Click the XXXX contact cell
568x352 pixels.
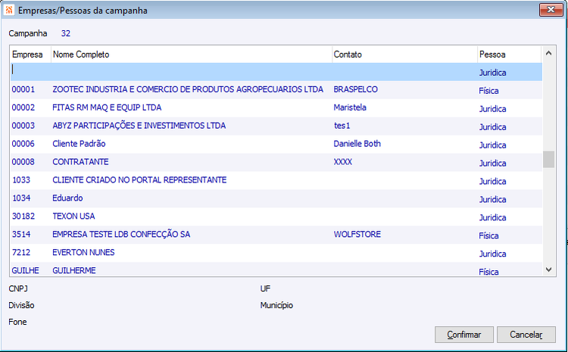pyautogui.click(x=342, y=162)
